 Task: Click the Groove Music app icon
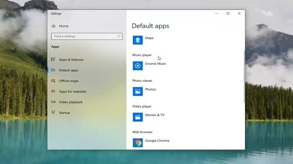138,66
